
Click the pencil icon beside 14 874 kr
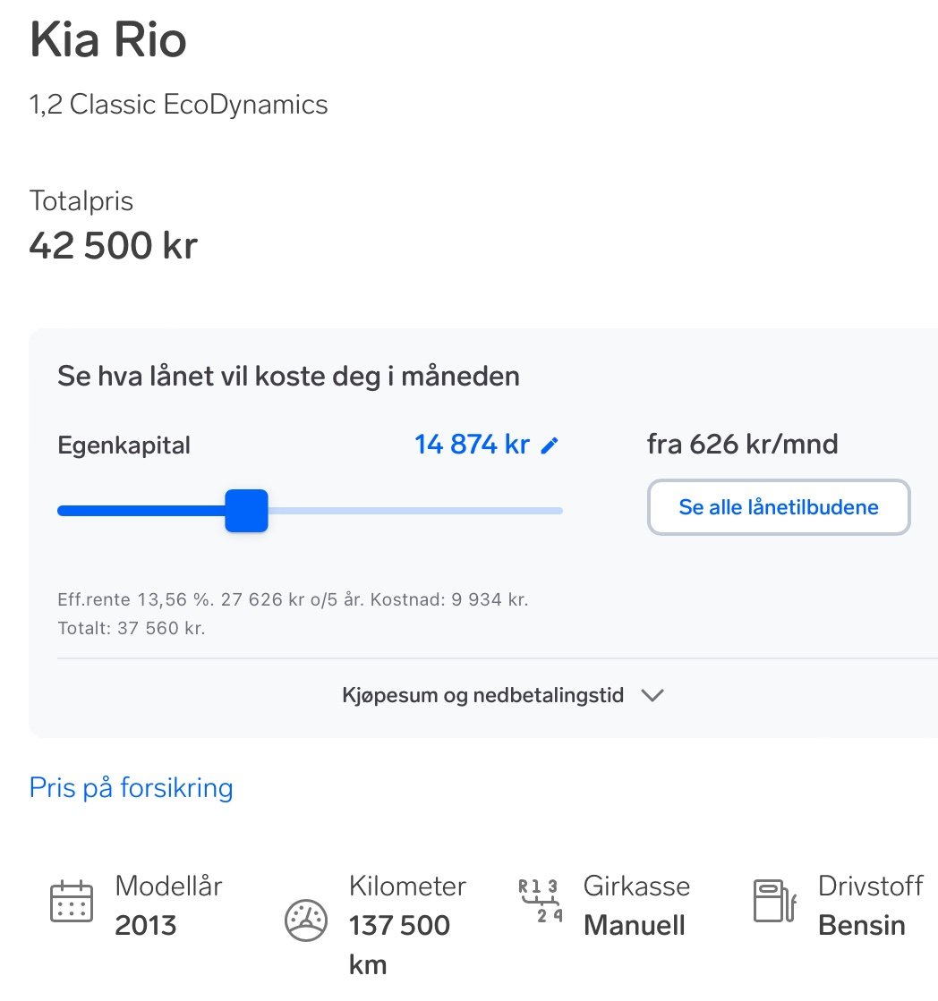click(550, 445)
